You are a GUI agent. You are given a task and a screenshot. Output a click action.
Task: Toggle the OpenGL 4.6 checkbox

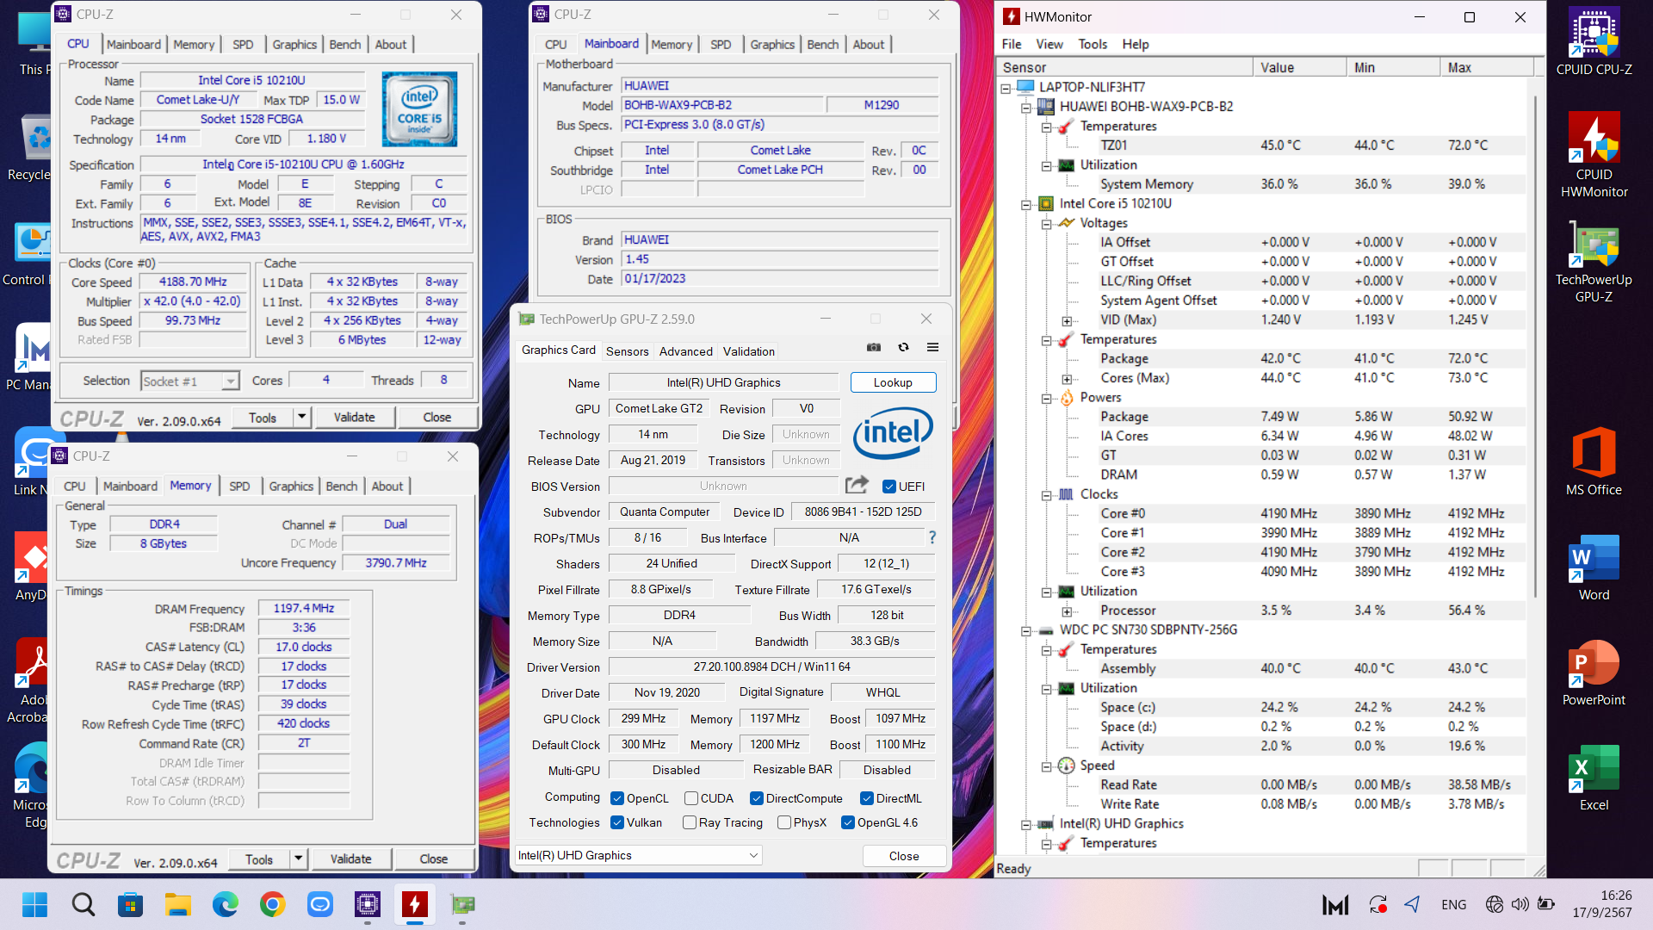(x=848, y=822)
